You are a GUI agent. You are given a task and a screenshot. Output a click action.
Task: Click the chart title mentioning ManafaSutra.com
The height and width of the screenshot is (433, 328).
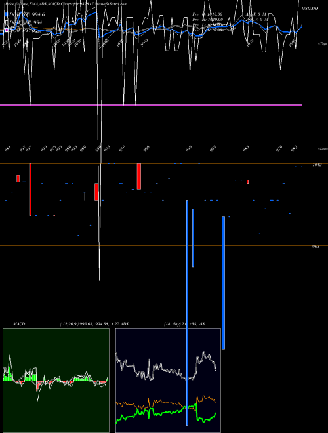(x=66, y=4)
